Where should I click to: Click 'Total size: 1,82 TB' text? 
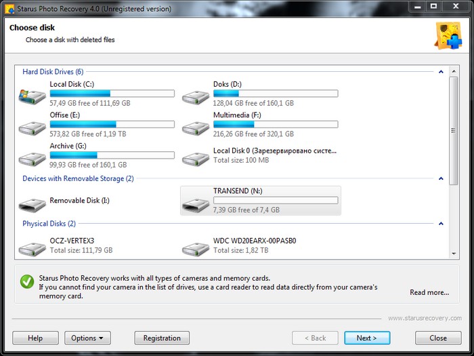pos(240,250)
